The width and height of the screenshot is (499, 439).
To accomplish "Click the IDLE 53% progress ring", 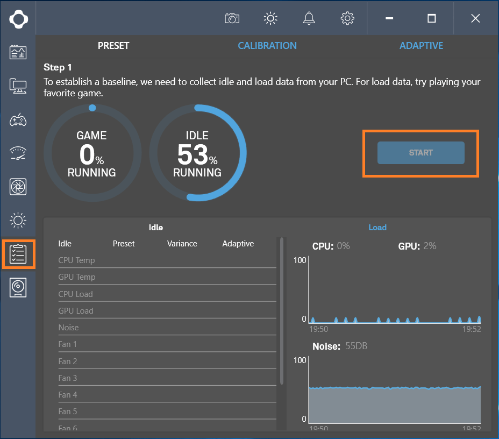I will 197,153.
